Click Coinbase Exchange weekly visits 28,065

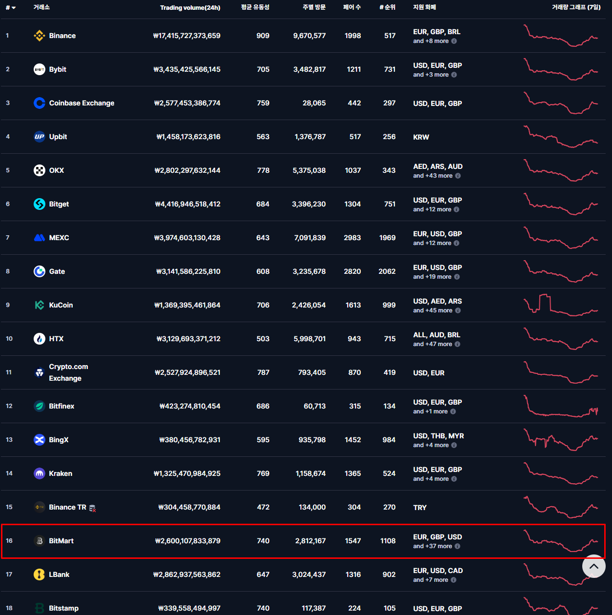(314, 103)
